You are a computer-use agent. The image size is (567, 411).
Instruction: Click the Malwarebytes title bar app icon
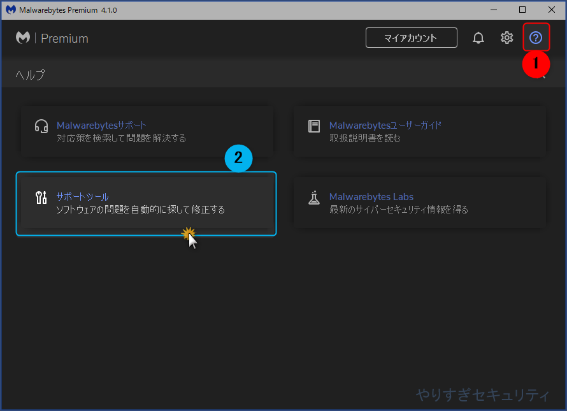coord(10,10)
